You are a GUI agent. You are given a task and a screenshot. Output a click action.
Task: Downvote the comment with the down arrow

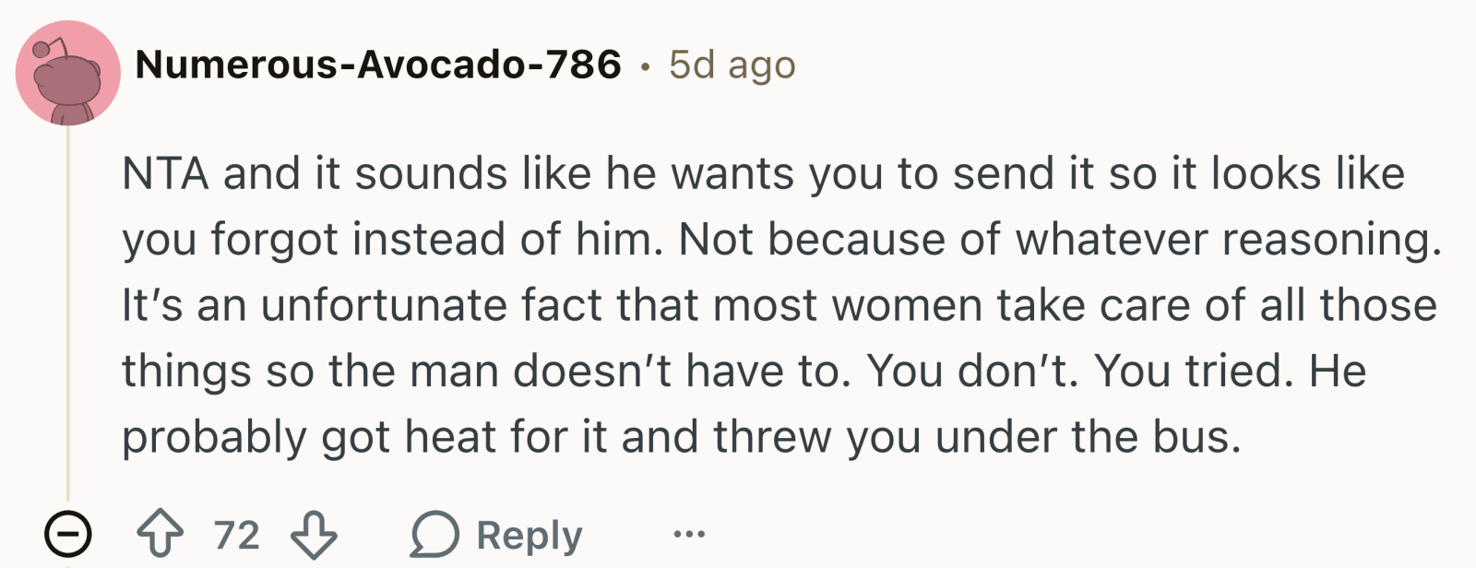pos(314,535)
